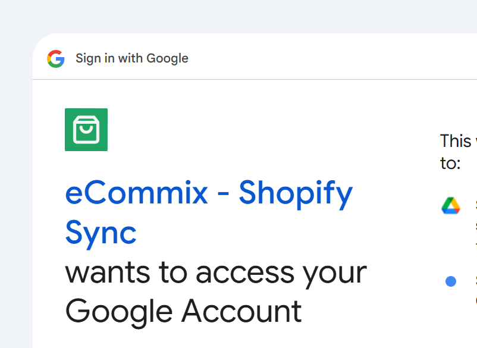Click the blue bullet point marker

tap(451, 282)
